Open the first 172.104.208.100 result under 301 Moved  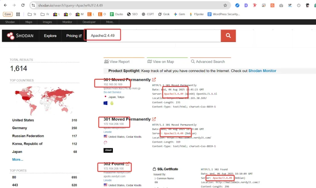pos(114,124)
